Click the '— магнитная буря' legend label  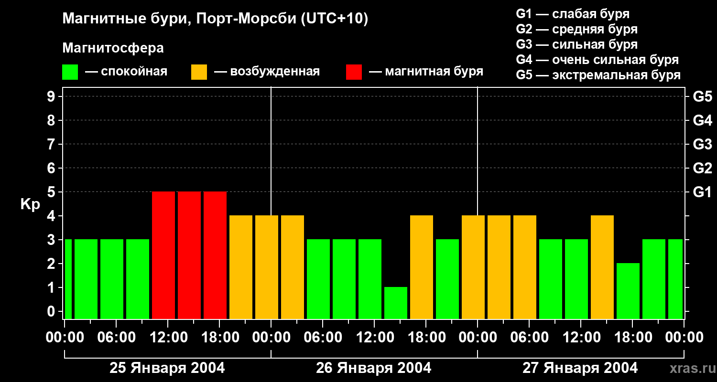426,72
